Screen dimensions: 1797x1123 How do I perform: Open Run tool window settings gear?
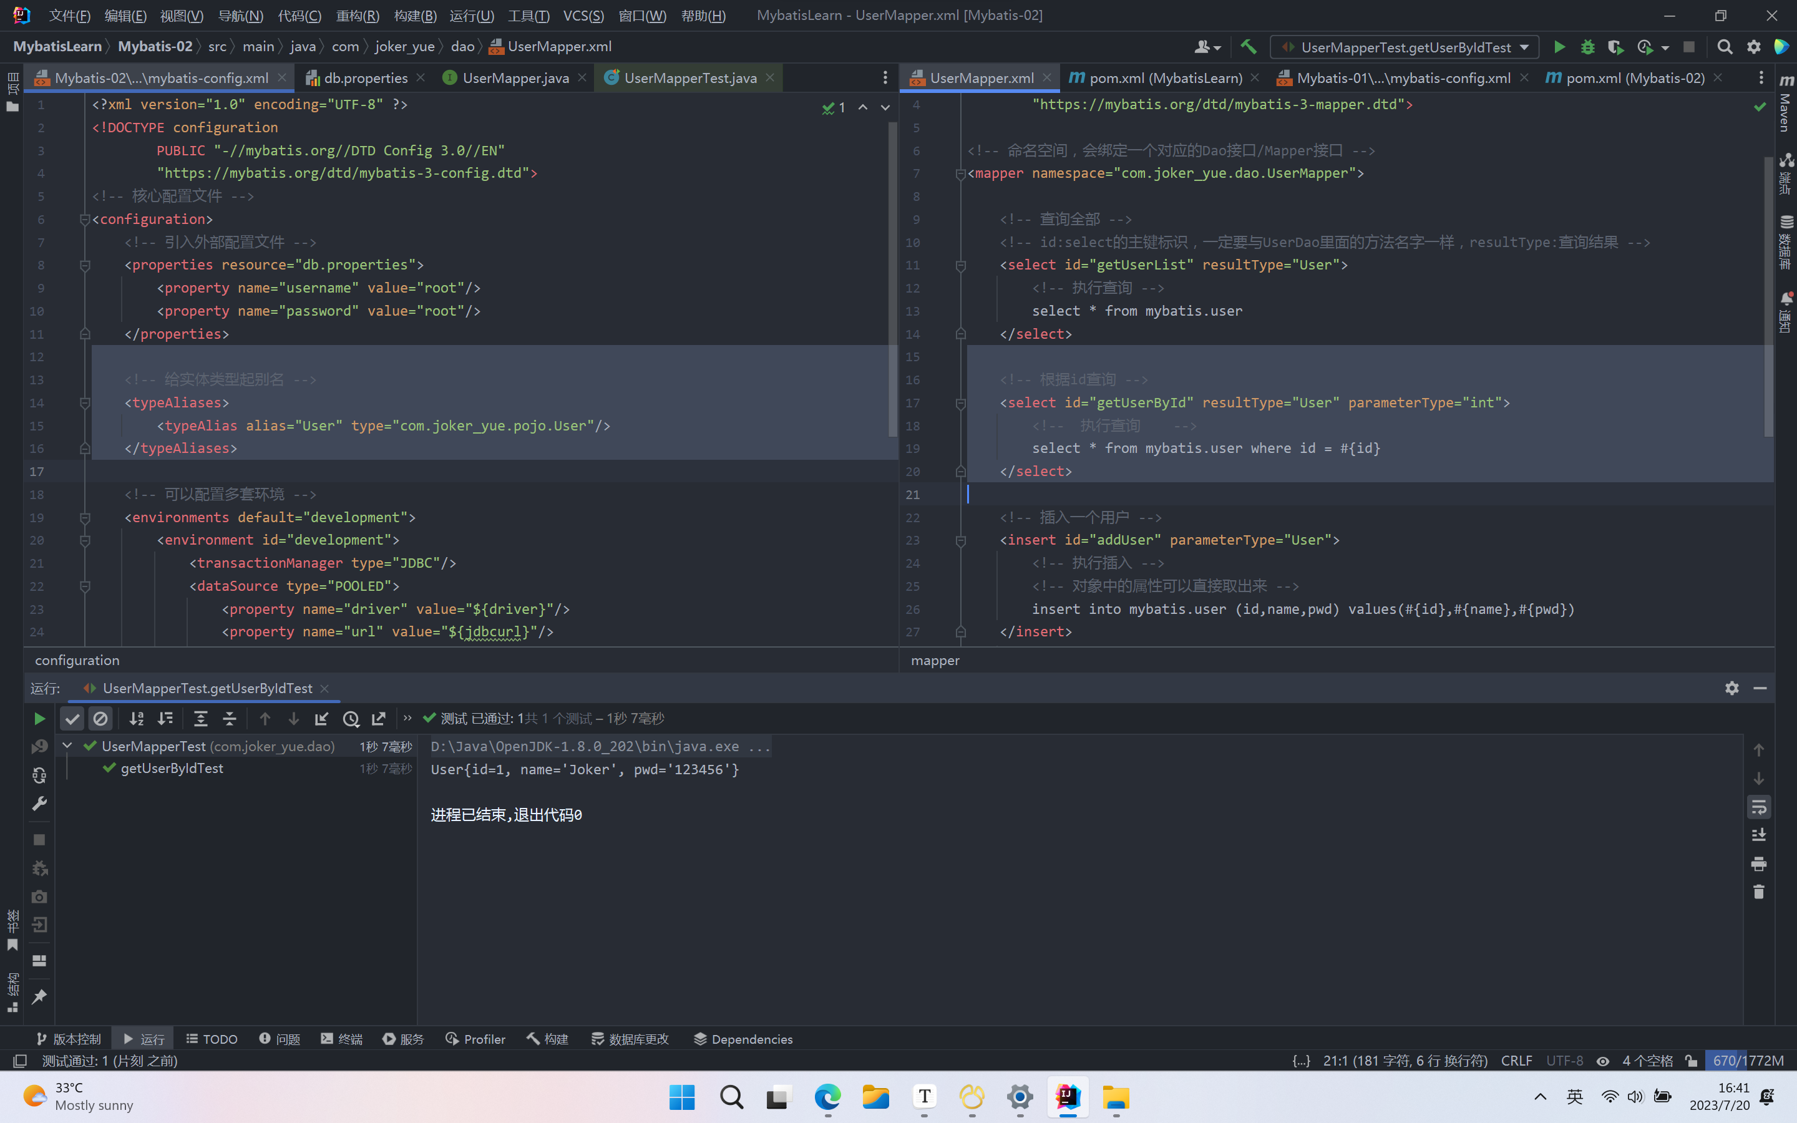click(1731, 688)
